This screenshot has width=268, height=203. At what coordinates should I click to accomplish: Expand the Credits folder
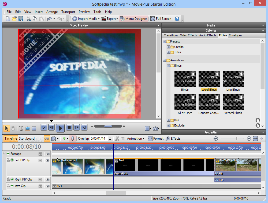click(168, 47)
